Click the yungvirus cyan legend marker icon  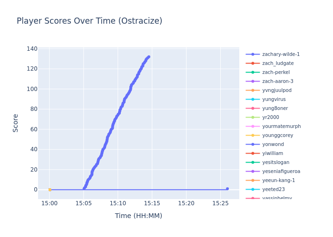[x=253, y=100]
